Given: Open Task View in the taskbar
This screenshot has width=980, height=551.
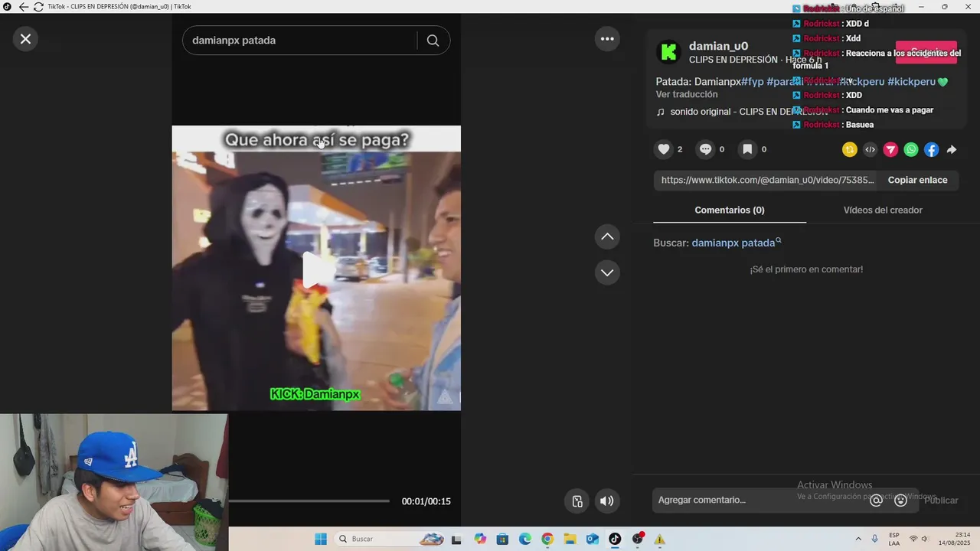Looking at the screenshot, I should click(456, 539).
